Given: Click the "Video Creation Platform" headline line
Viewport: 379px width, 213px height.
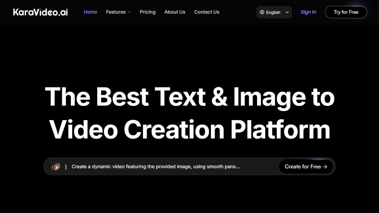Looking at the screenshot, I should pos(189,130).
